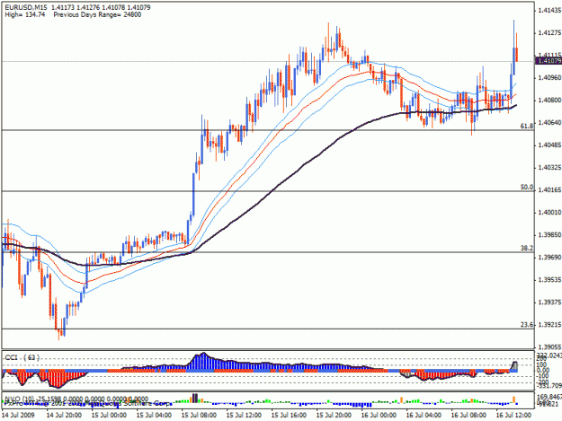This screenshot has width=562, height=421.
Task: Click the '16 Jul 04:00' time axis label
Action: 424,416
